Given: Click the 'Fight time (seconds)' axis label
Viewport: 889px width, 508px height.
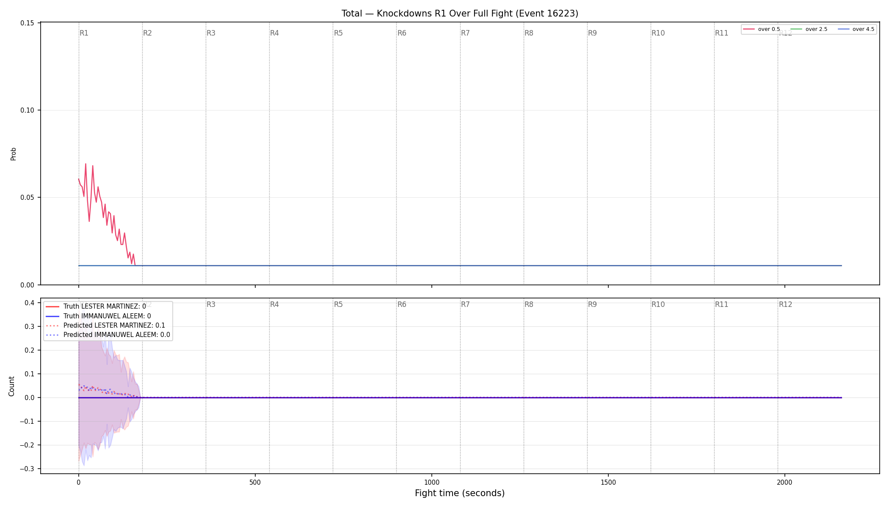Looking at the screenshot, I should tap(460, 493).
